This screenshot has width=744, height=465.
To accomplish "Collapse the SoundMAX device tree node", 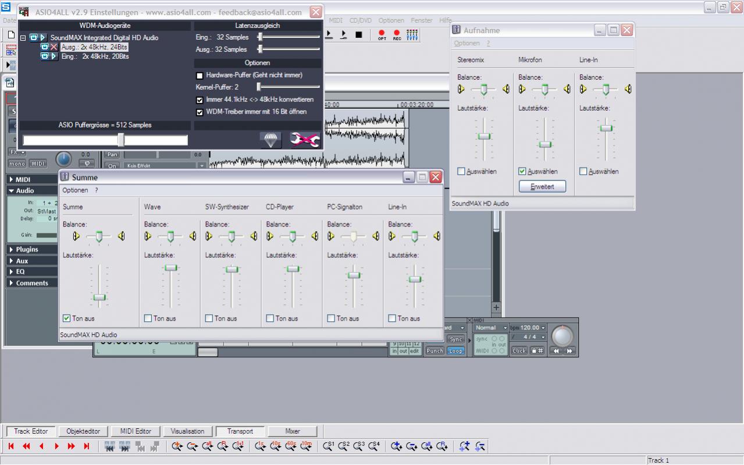I will tap(23, 38).
